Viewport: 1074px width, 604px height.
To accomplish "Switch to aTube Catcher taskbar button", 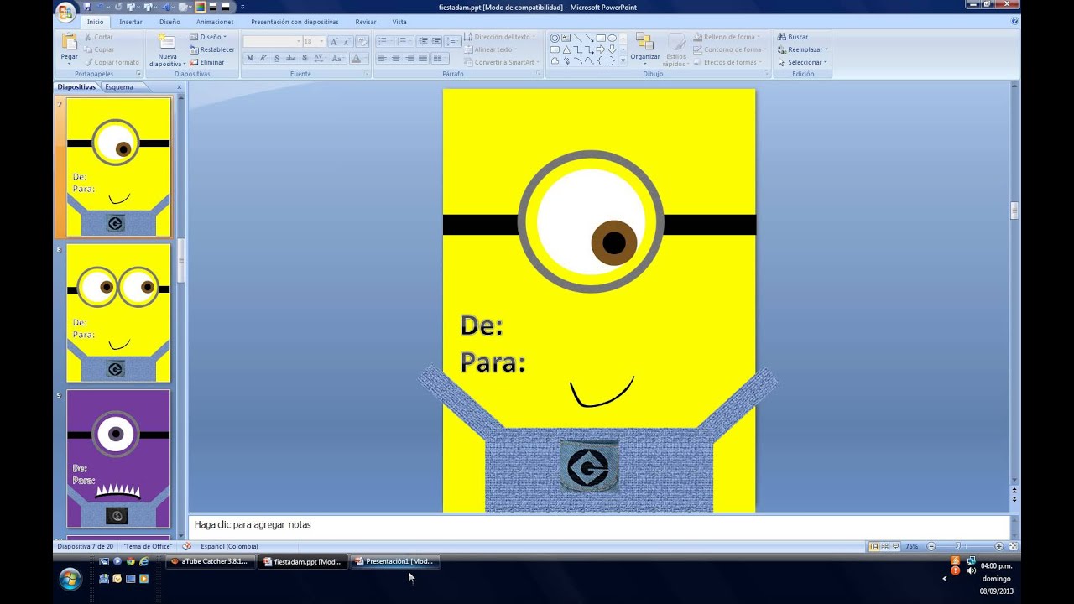I will tap(209, 561).
